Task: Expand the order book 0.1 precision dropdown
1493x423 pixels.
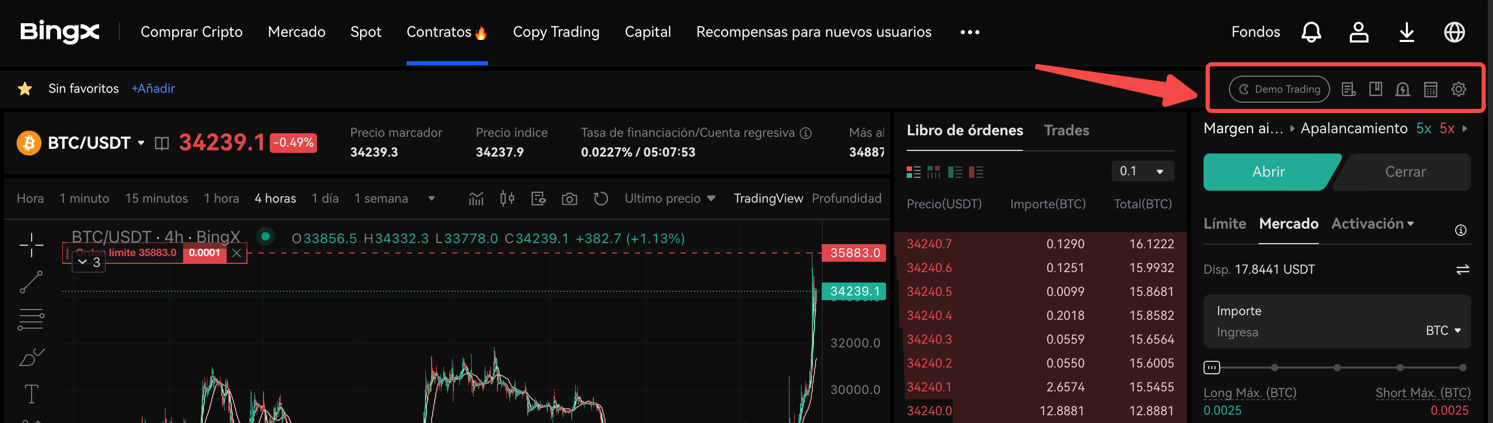Action: [x=1142, y=171]
